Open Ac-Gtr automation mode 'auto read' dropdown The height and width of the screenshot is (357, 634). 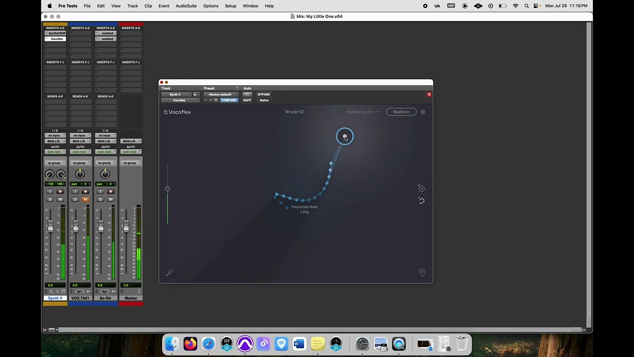(x=106, y=152)
